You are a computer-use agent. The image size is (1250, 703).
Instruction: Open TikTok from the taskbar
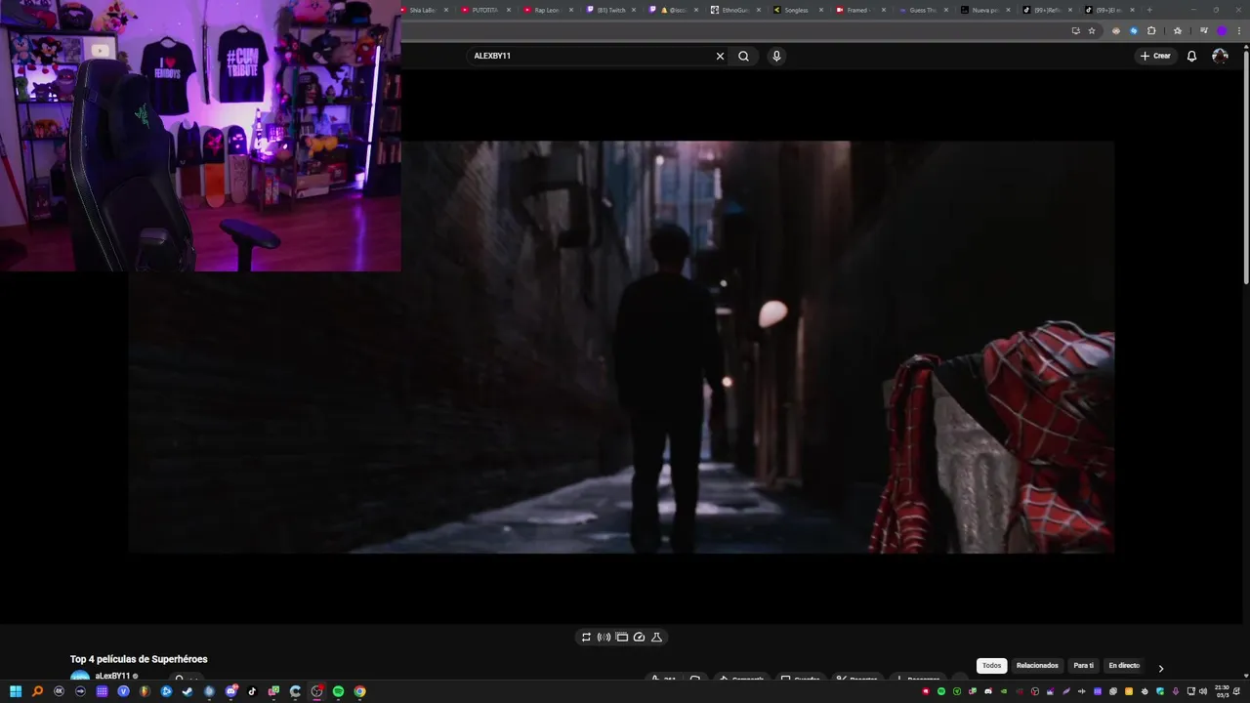[252, 691]
